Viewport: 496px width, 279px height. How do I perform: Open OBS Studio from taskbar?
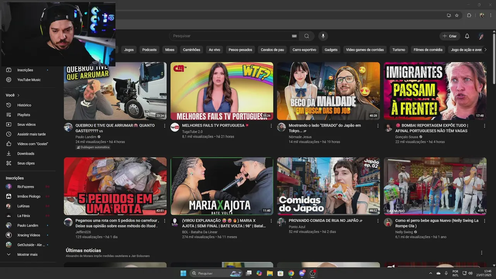point(313,273)
